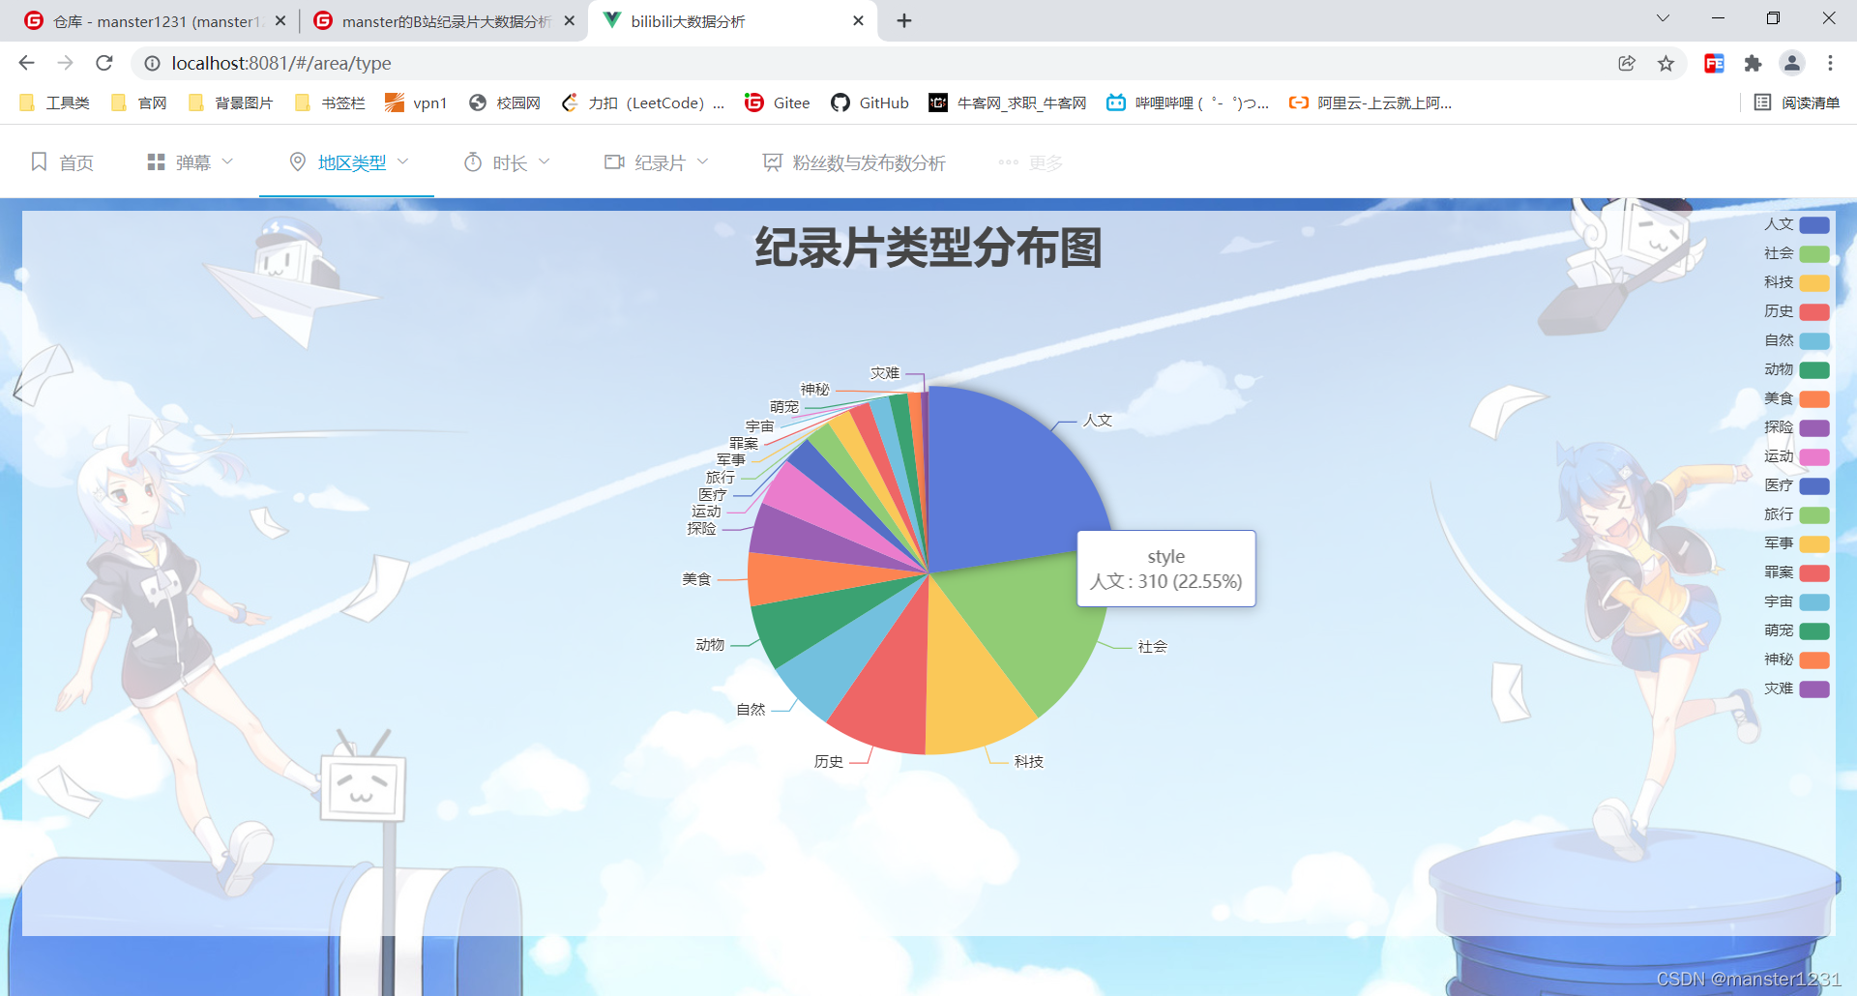Viewport: 1857px width, 996px height.
Task: Open the Chrome three-dot menu
Action: click(x=1830, y=63)
